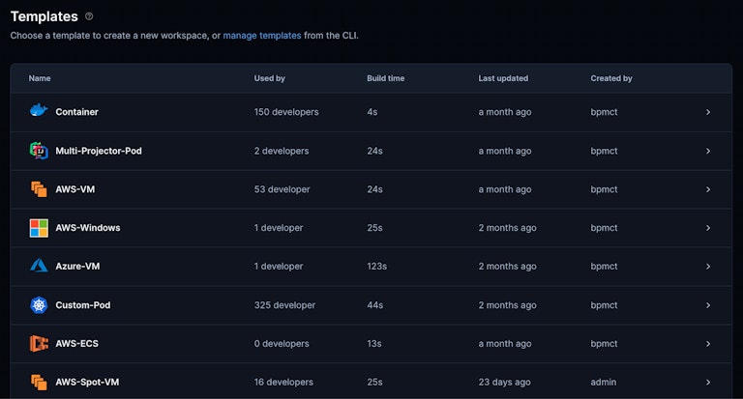The height and width of the screenshot is (399, 743).
Task: Click the AWS-Spot-VM template icon
Action: click(39, 383)
